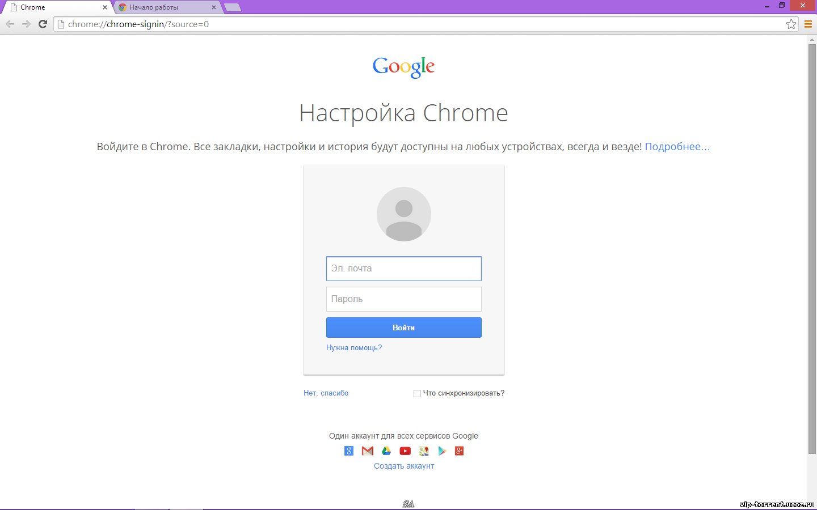Click the Google+ icon
The image size is (817, 510).
point(460,451)
